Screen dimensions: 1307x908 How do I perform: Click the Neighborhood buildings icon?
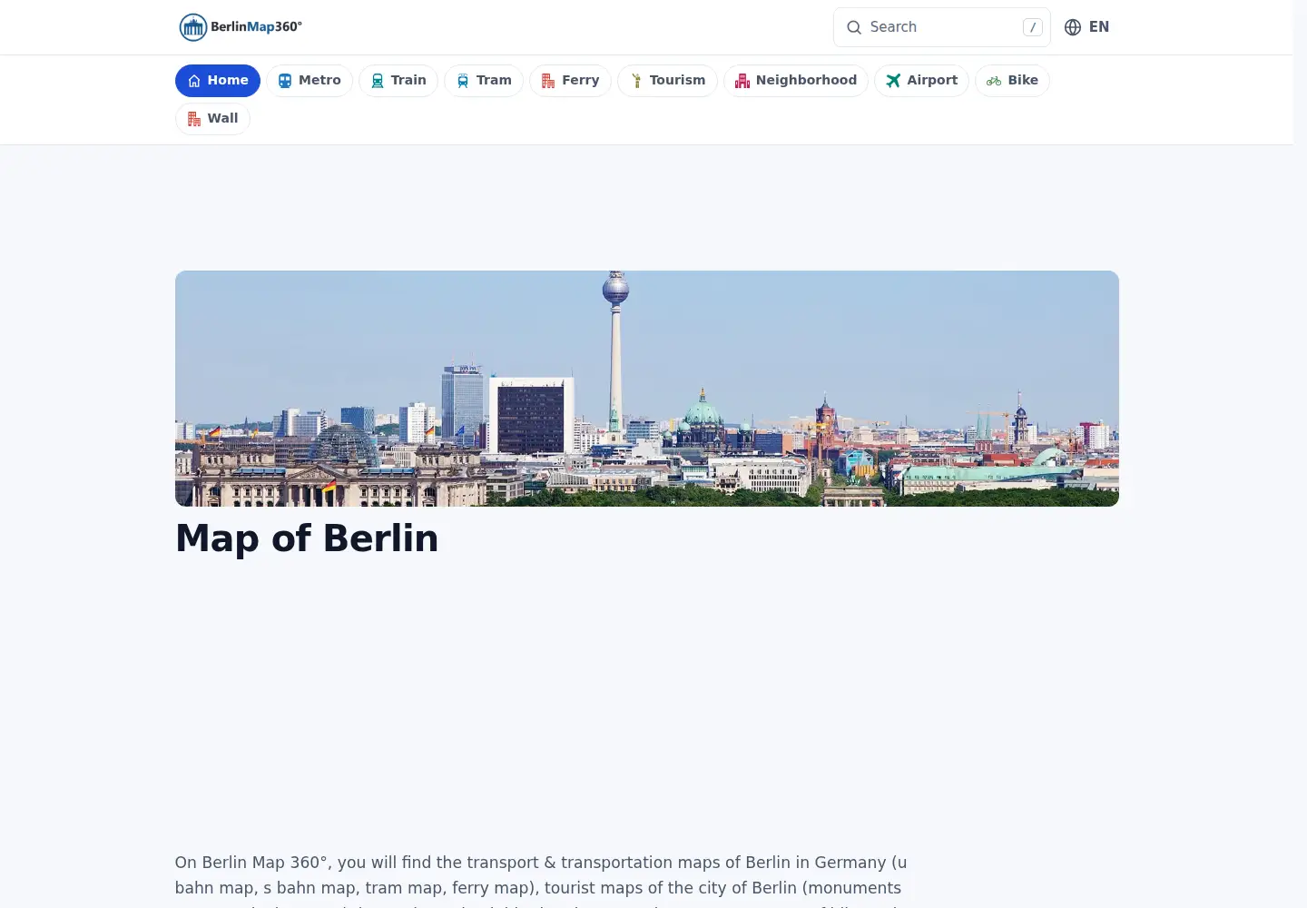coord(742,81)
